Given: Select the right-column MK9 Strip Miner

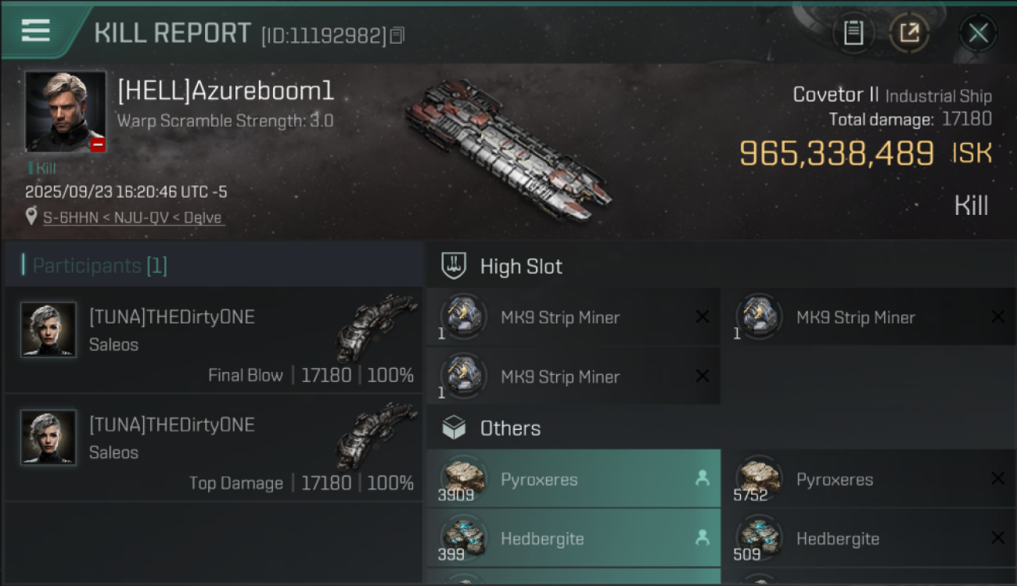Looking at the screenshot, I should 868,317.
